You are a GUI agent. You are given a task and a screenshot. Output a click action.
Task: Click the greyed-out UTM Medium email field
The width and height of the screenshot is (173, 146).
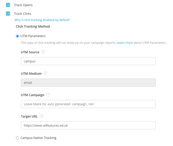click(x=88, y=83)
